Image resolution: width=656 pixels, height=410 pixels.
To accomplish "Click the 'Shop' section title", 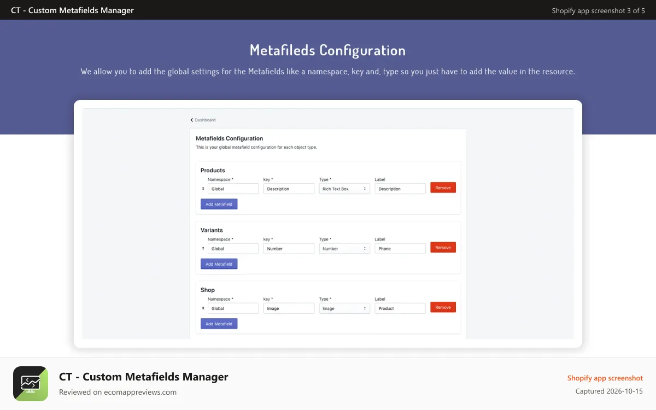I will pos(208,290).
